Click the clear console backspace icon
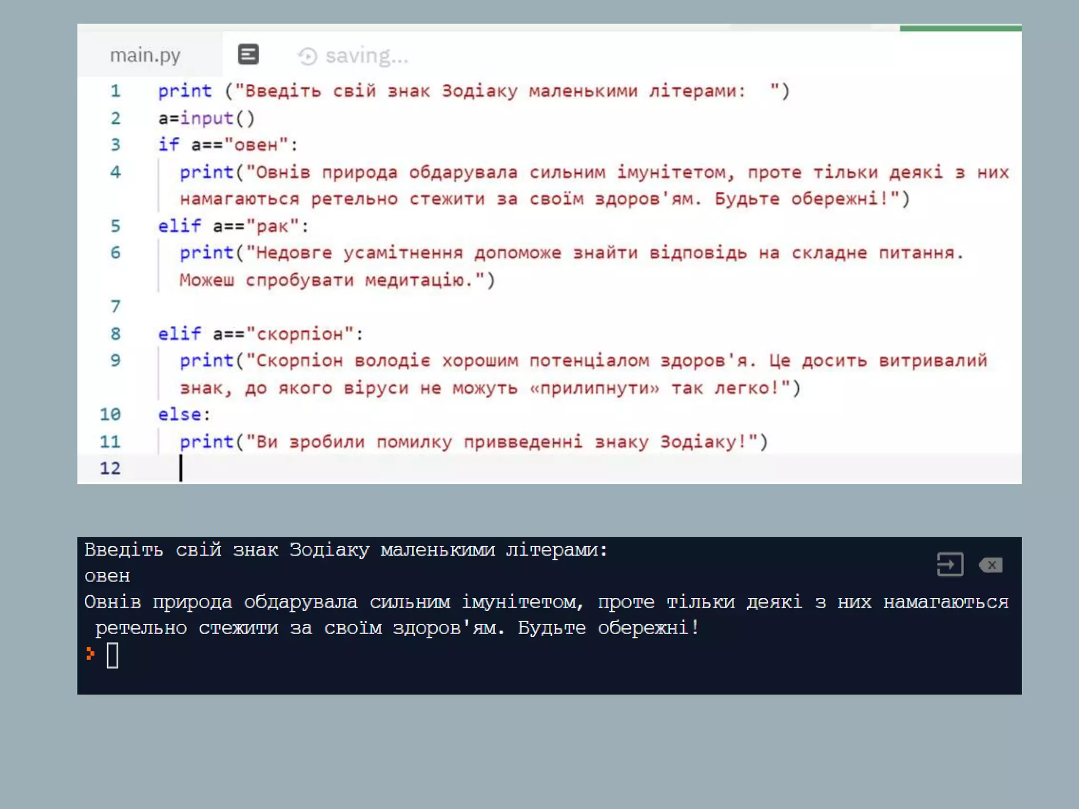The width and height of the screenshot is (1079, 809). coord(990,565)
